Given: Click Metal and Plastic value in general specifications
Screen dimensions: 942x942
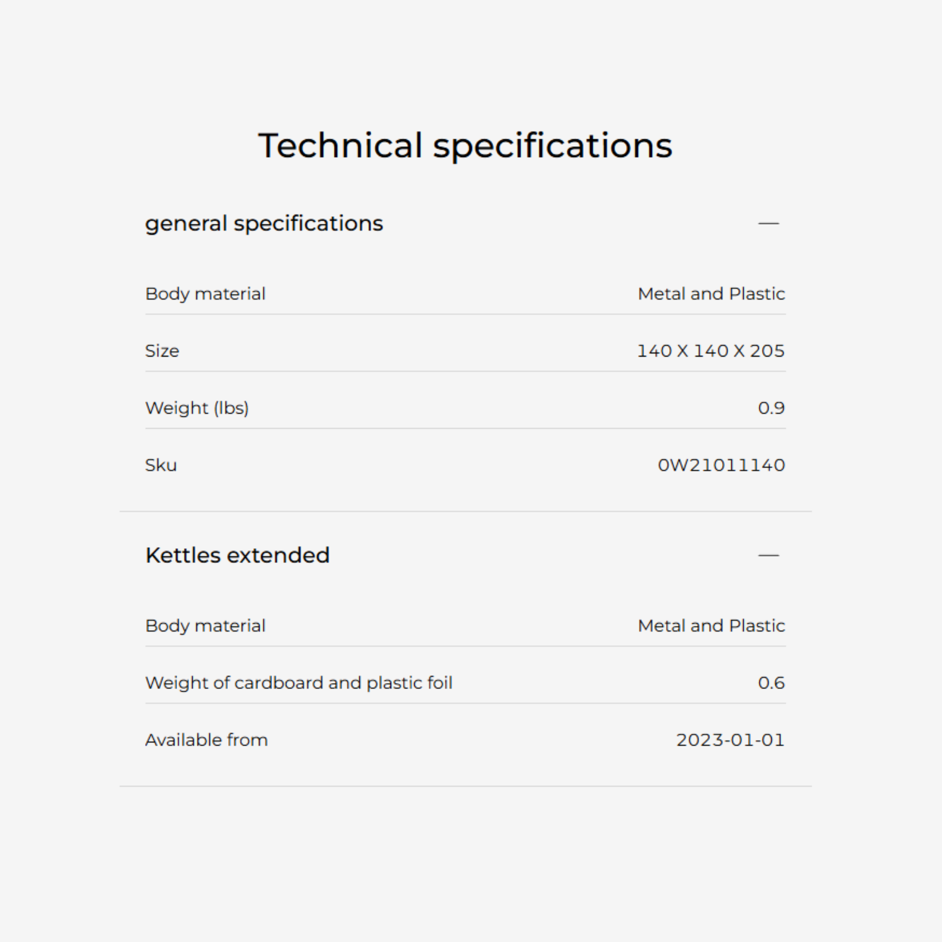Looking at the screenshot, I should [x=712, y=294].
